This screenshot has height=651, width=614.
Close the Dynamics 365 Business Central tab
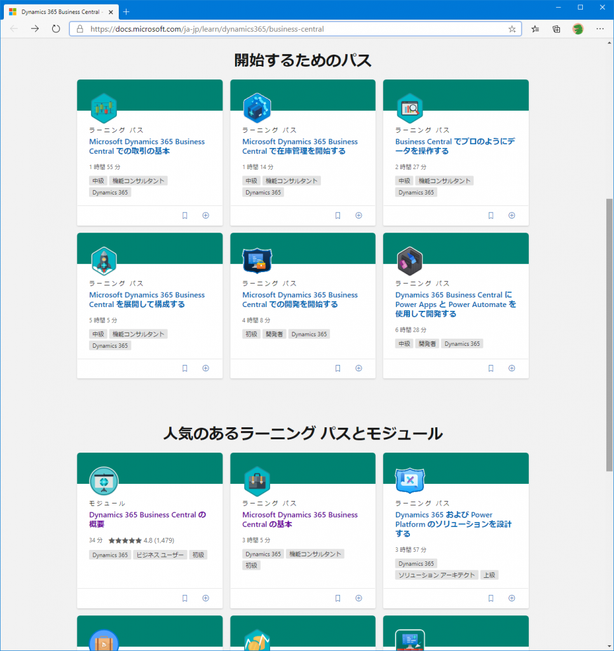pos(111,12)
